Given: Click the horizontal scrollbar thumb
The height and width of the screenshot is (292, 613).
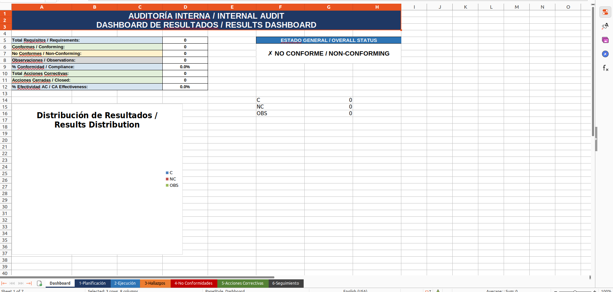Looking at the screenshot, I should tap(137, 277).
